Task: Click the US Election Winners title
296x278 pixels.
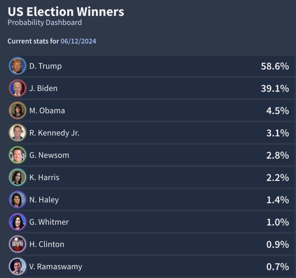Action: [66, 12]
